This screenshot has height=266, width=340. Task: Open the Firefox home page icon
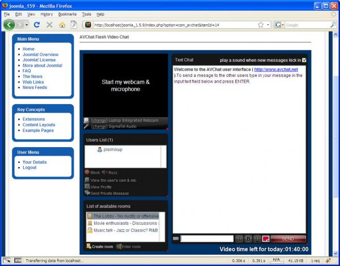click(62, 25)
